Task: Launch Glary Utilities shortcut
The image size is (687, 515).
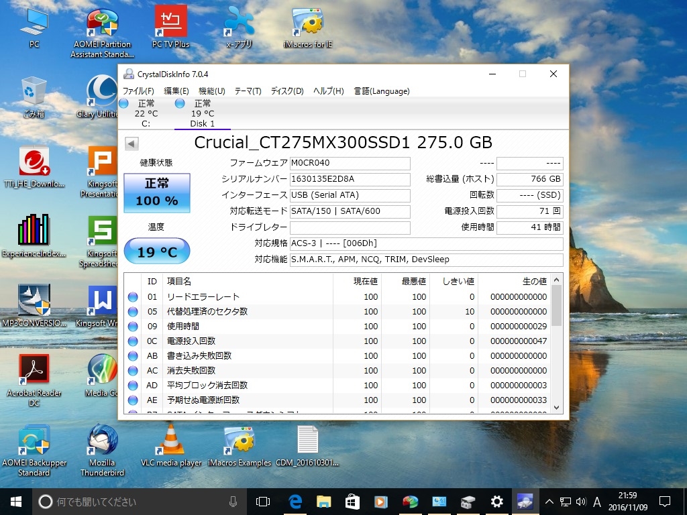Action: (x=99, y=97)
